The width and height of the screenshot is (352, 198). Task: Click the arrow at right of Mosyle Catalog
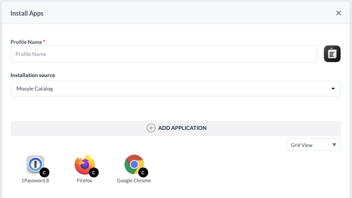click(333, 89)
